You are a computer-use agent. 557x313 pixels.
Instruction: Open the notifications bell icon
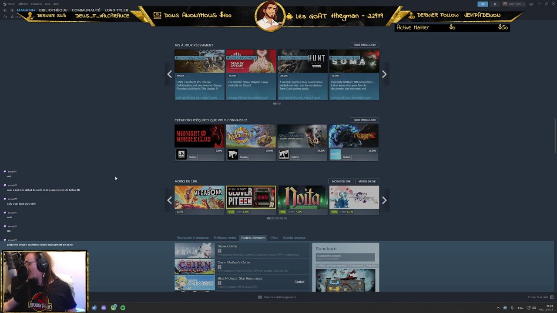495,4
